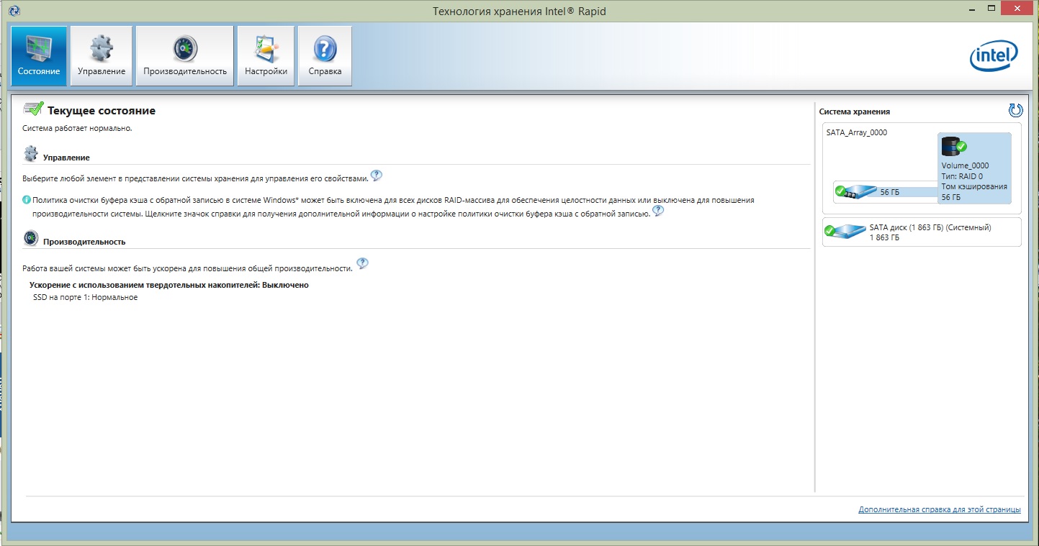
Task: Click 'SSD на порте 1: Нормальное' line
Action: [x=86, y=297]
